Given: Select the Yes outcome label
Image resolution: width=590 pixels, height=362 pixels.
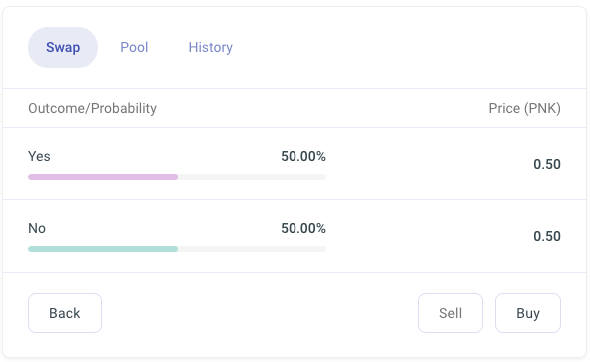Looking at the screenshot, I should [39, 156].
